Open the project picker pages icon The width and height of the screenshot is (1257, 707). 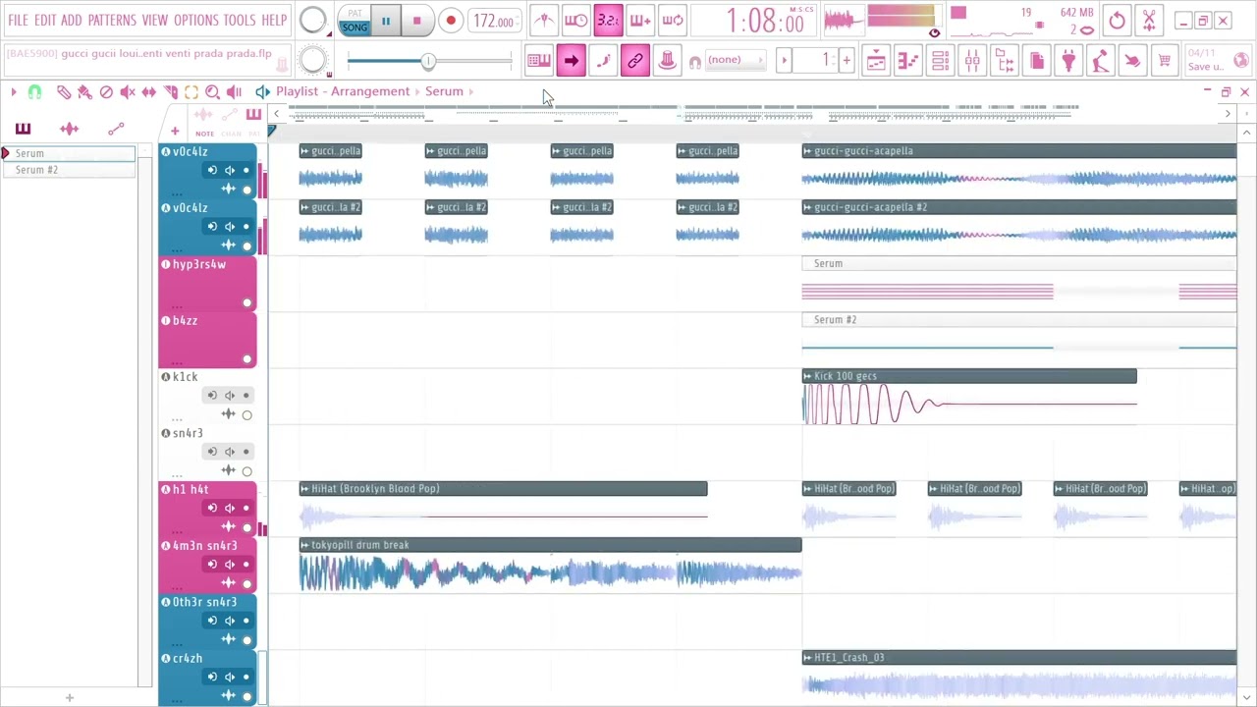click(1036, 61)
